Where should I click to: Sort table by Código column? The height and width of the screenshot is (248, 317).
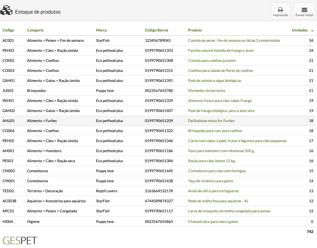tap(8, 30)
